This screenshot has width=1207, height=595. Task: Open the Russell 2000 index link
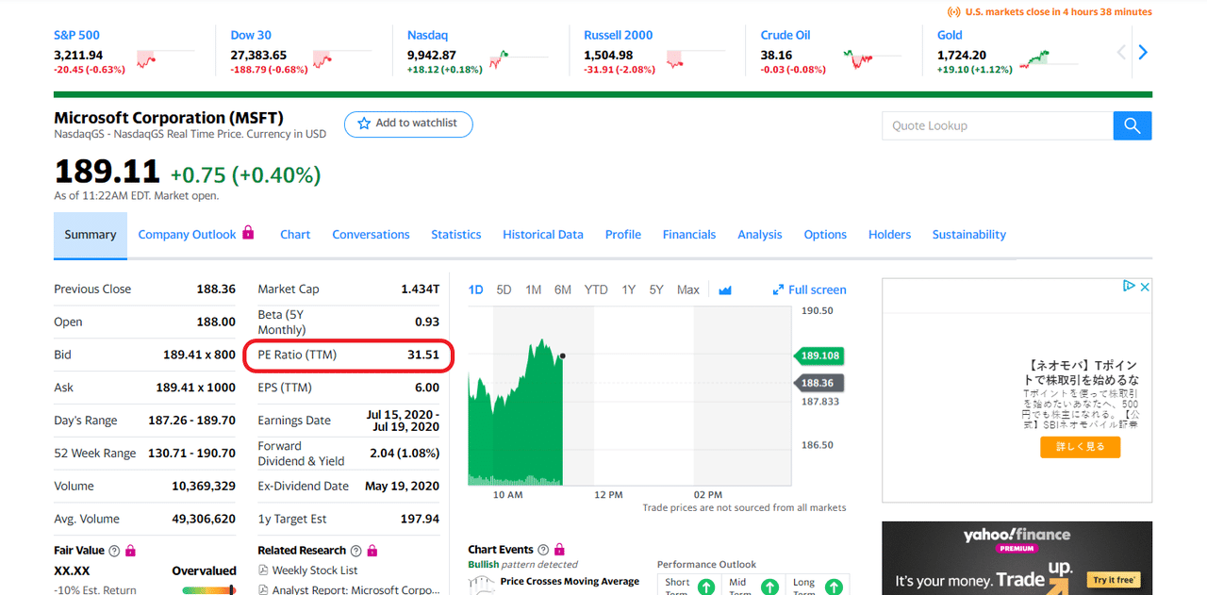tap(619, 36)
